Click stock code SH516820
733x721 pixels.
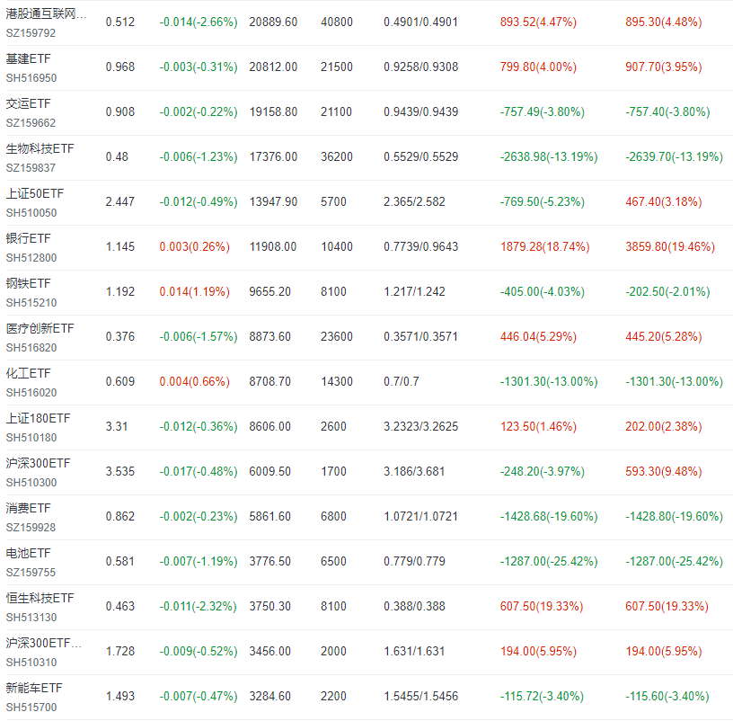point(31,348)
